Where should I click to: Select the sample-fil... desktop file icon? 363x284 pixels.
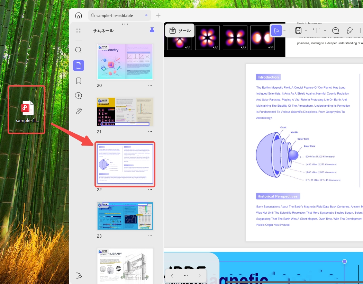pyautogui.click(x=27, y=112)
